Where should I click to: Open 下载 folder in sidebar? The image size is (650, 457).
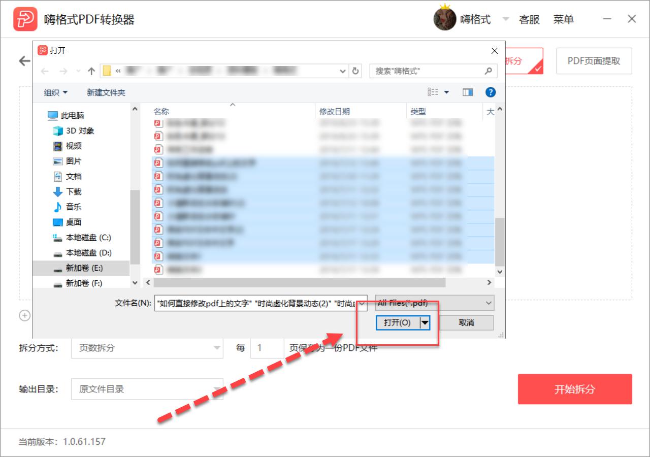tap(68, 192)
